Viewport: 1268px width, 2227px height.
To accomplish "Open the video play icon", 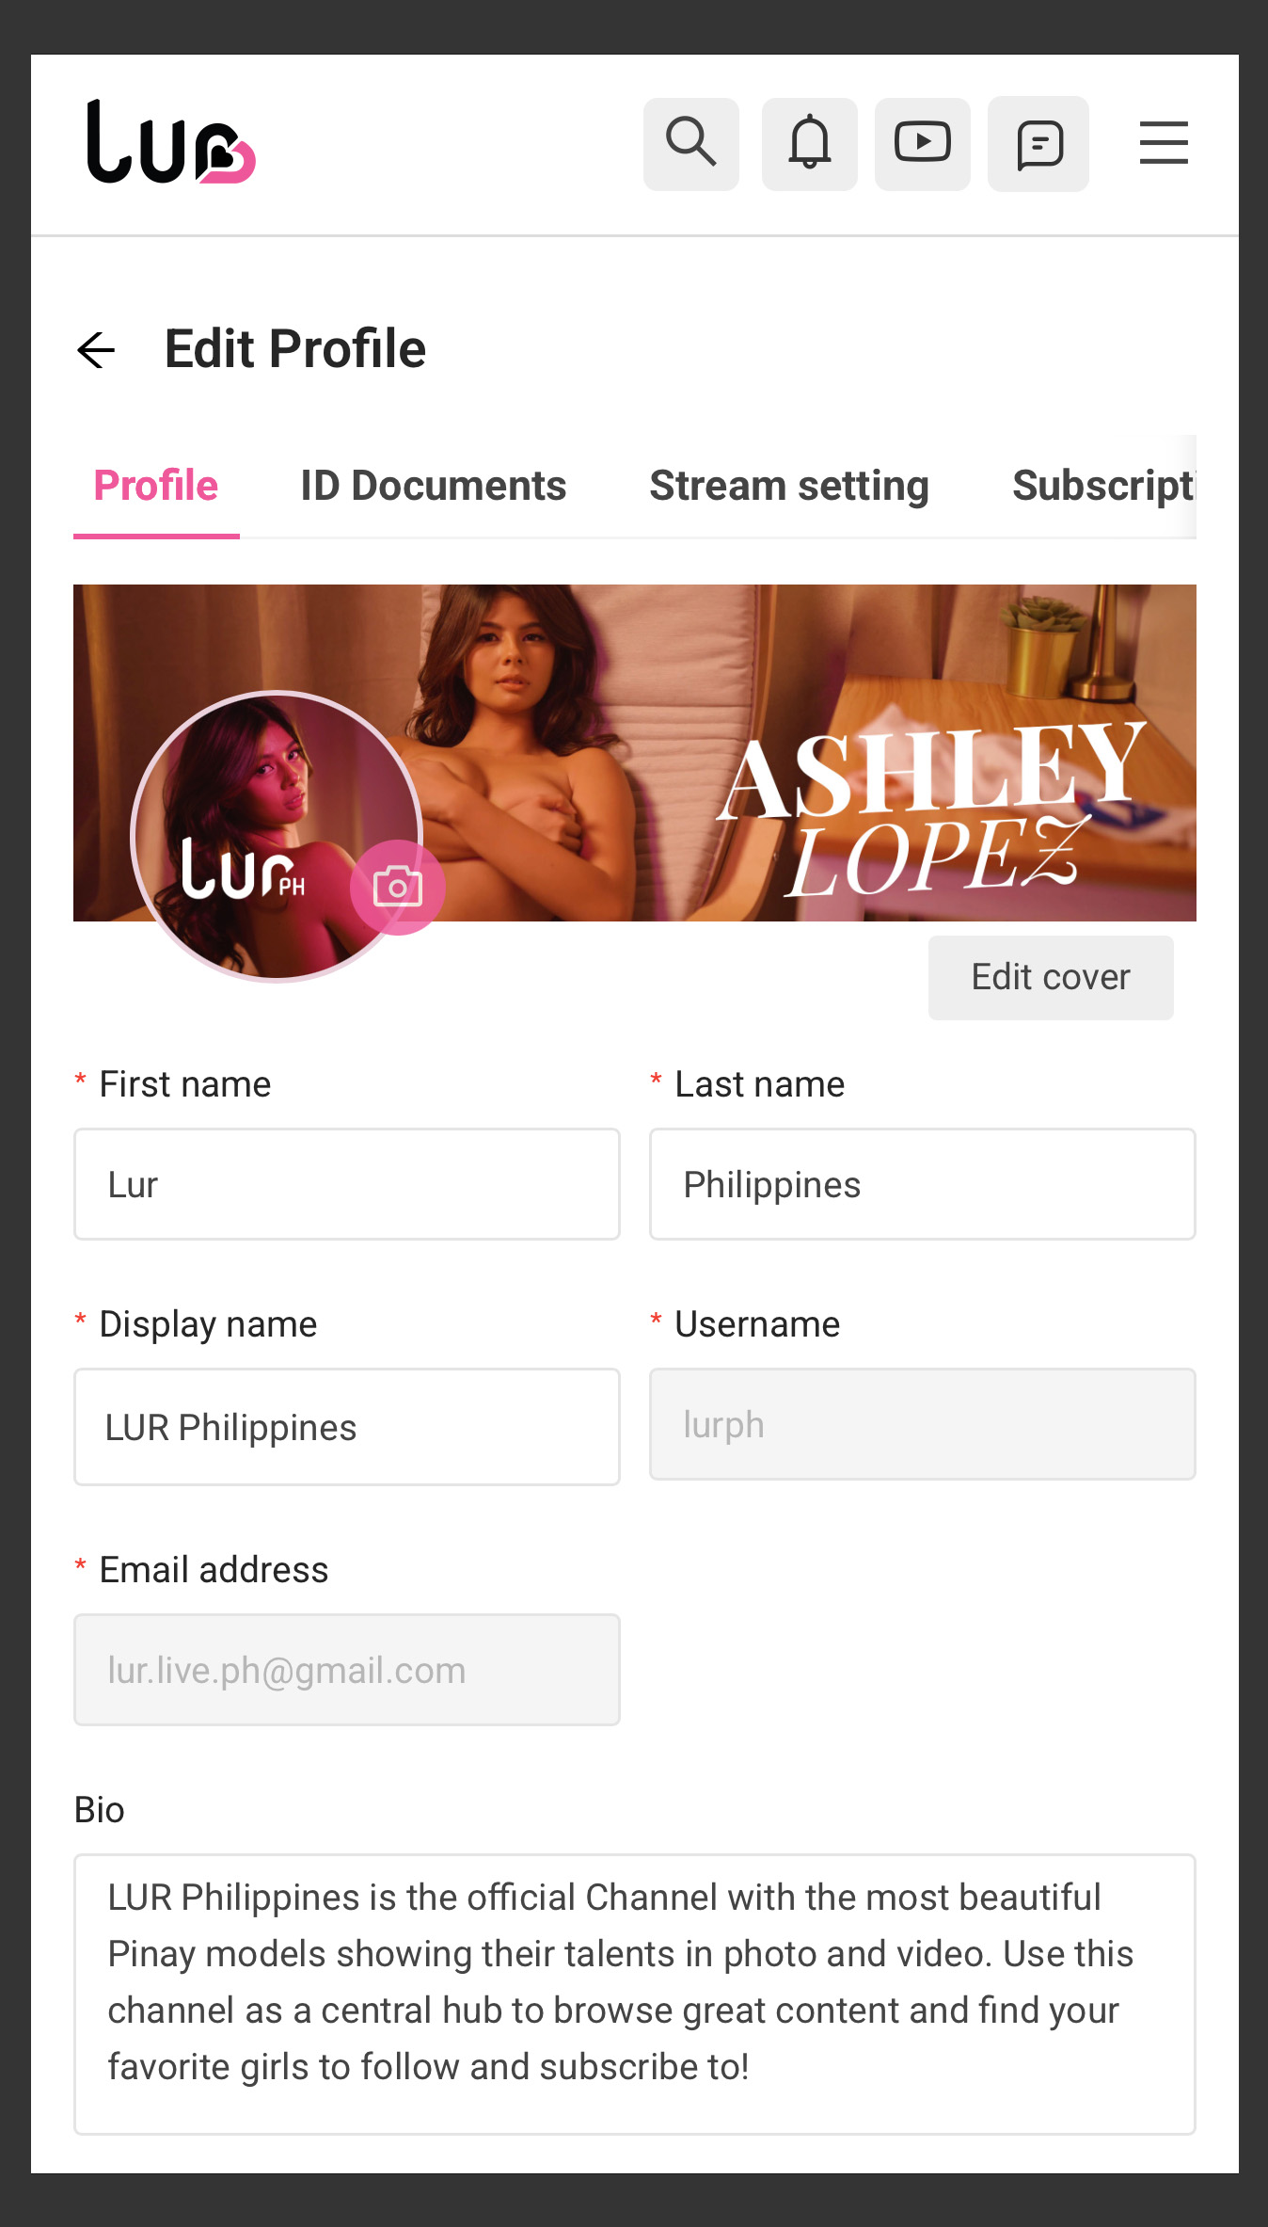I will click(922, 144).
